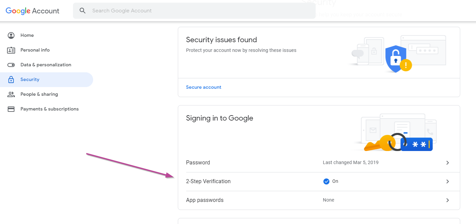Expand the 2-Step Verification row chevron
Screen dimensions: 476x224
pyautogui.click(x=447, y=181)
